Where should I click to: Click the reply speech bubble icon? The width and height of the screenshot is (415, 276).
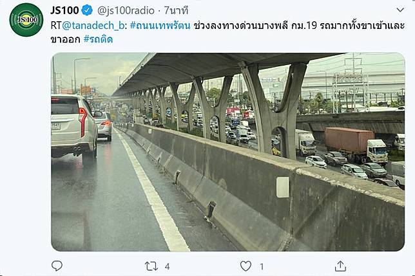[x=57, y=266]
